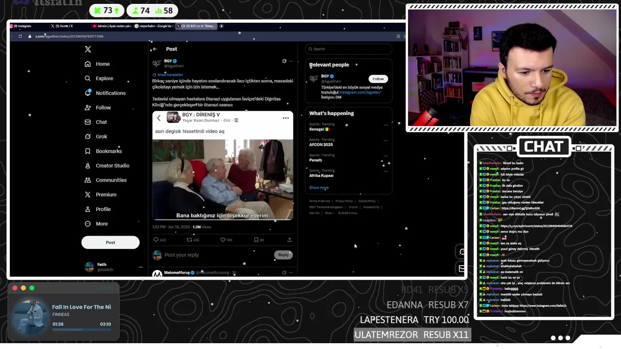Screen dimensions: 621x349
Task: Open Explore in X sidebar
Action: pos(99,79)
